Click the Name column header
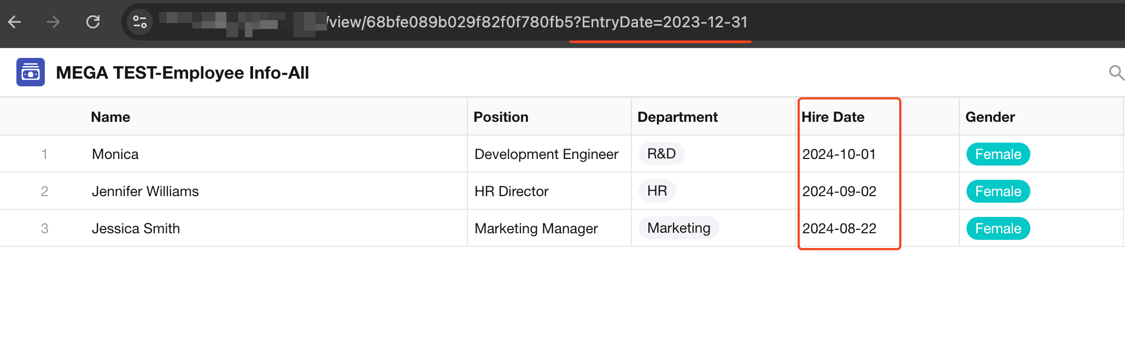Screen dimensions: 1125x342 pyautogui.click(x=110, y=117)
